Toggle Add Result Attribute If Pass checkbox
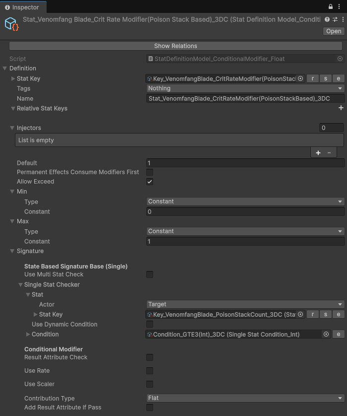347x416 pixels. click(x=150, y=408)
